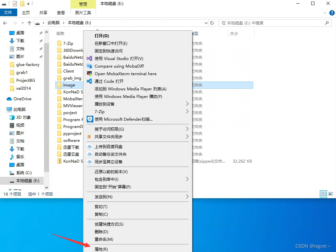The height and width of the screenshot is (252, 336).
Task: Expand the 7-Zip submenu arrow
Action: click(x=187, y=111)
